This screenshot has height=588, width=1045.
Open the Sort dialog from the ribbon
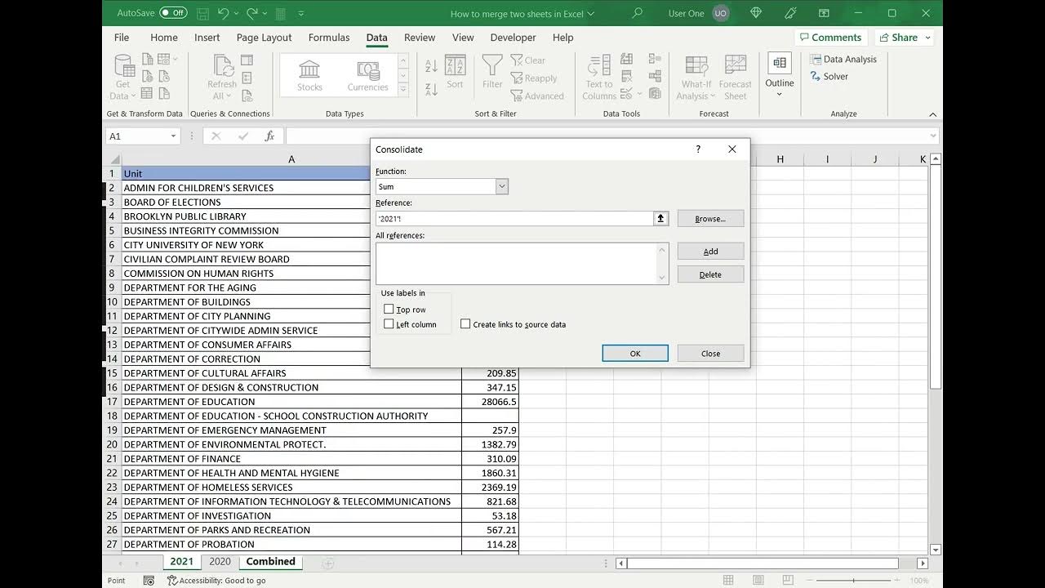[x=455, y=72]
